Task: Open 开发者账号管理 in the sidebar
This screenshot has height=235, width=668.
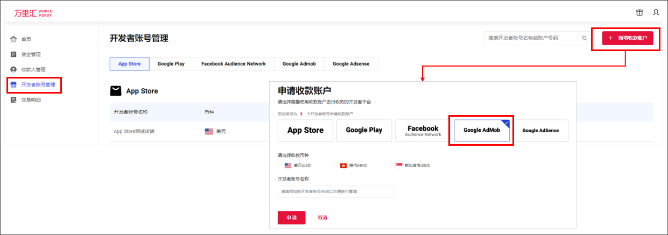Action: tap(38, 84)
